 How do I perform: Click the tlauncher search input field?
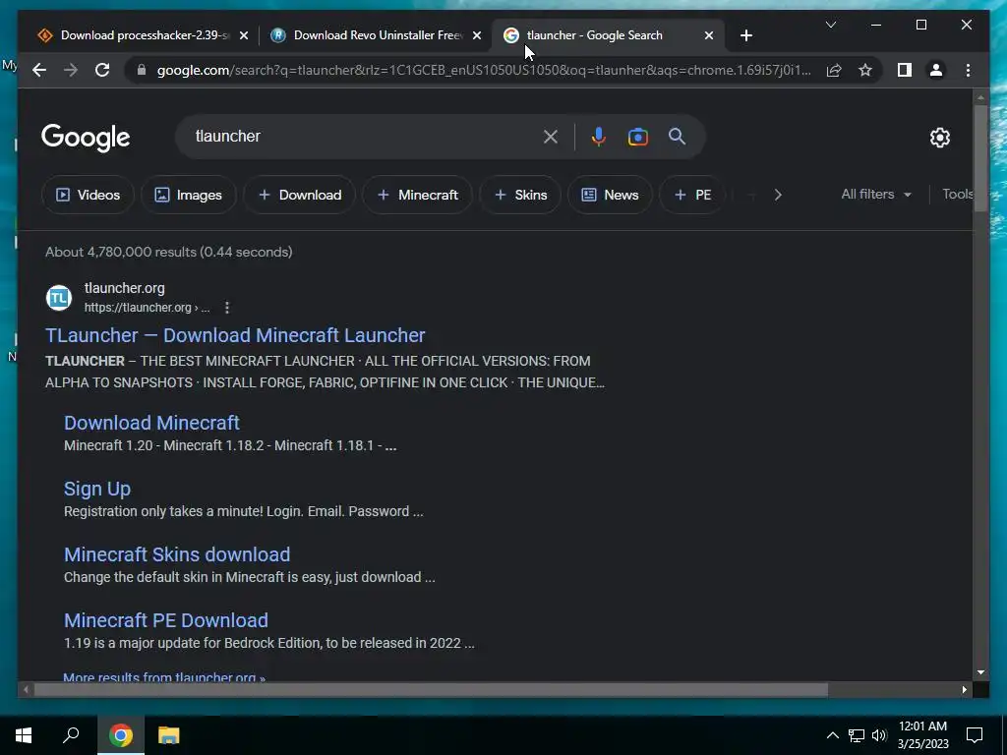click(x=363, y=136)
